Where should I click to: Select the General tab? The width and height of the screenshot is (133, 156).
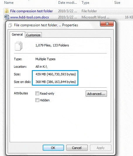pos(17,34)
